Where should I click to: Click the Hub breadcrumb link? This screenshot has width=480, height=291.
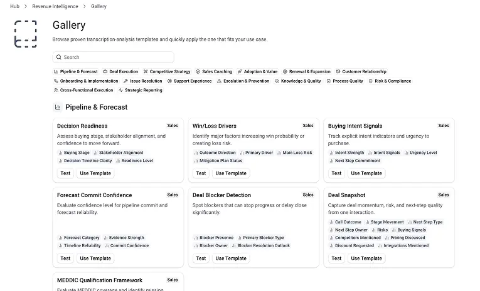coord(14,6)
